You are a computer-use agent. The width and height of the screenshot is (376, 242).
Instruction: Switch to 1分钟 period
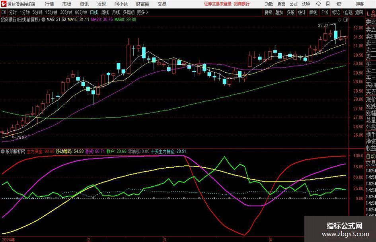(x=24, y=12)
